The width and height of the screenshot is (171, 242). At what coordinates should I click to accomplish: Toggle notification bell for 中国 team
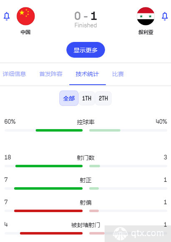[7, 16]
